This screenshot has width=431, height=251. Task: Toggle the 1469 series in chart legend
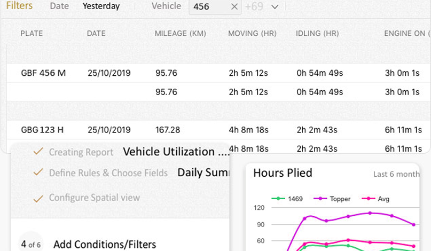coord(287,199)
